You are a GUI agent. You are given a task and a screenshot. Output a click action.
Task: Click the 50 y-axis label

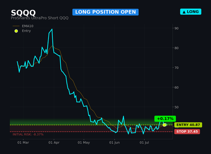point(176,107)
